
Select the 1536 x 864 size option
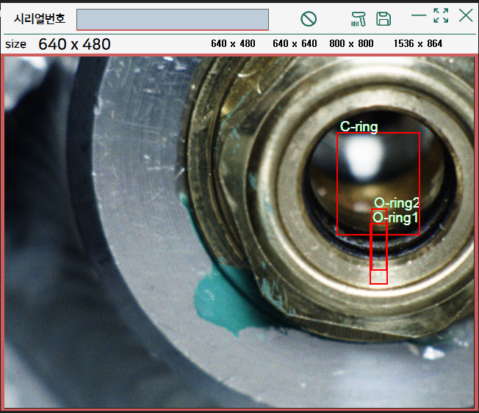pos(418,43)
